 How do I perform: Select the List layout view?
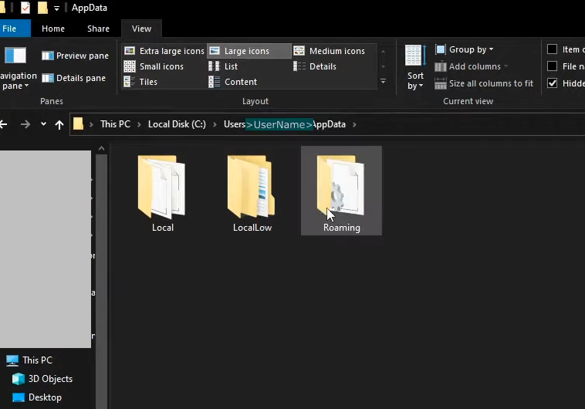click(x=223, y=66)
